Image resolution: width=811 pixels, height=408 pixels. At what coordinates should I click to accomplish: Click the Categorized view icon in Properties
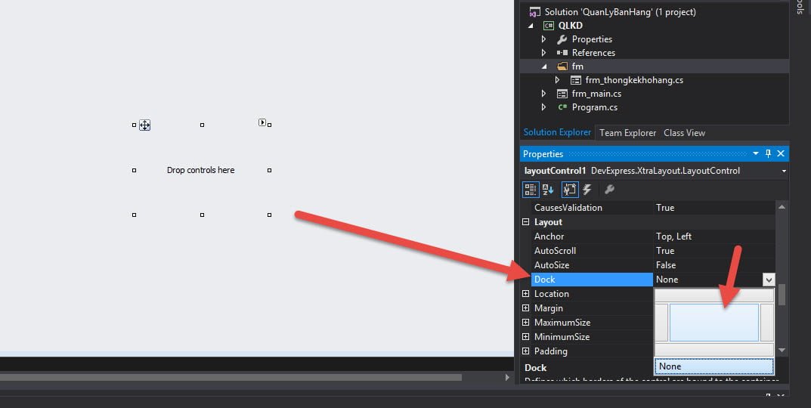(x=531, y=190)
